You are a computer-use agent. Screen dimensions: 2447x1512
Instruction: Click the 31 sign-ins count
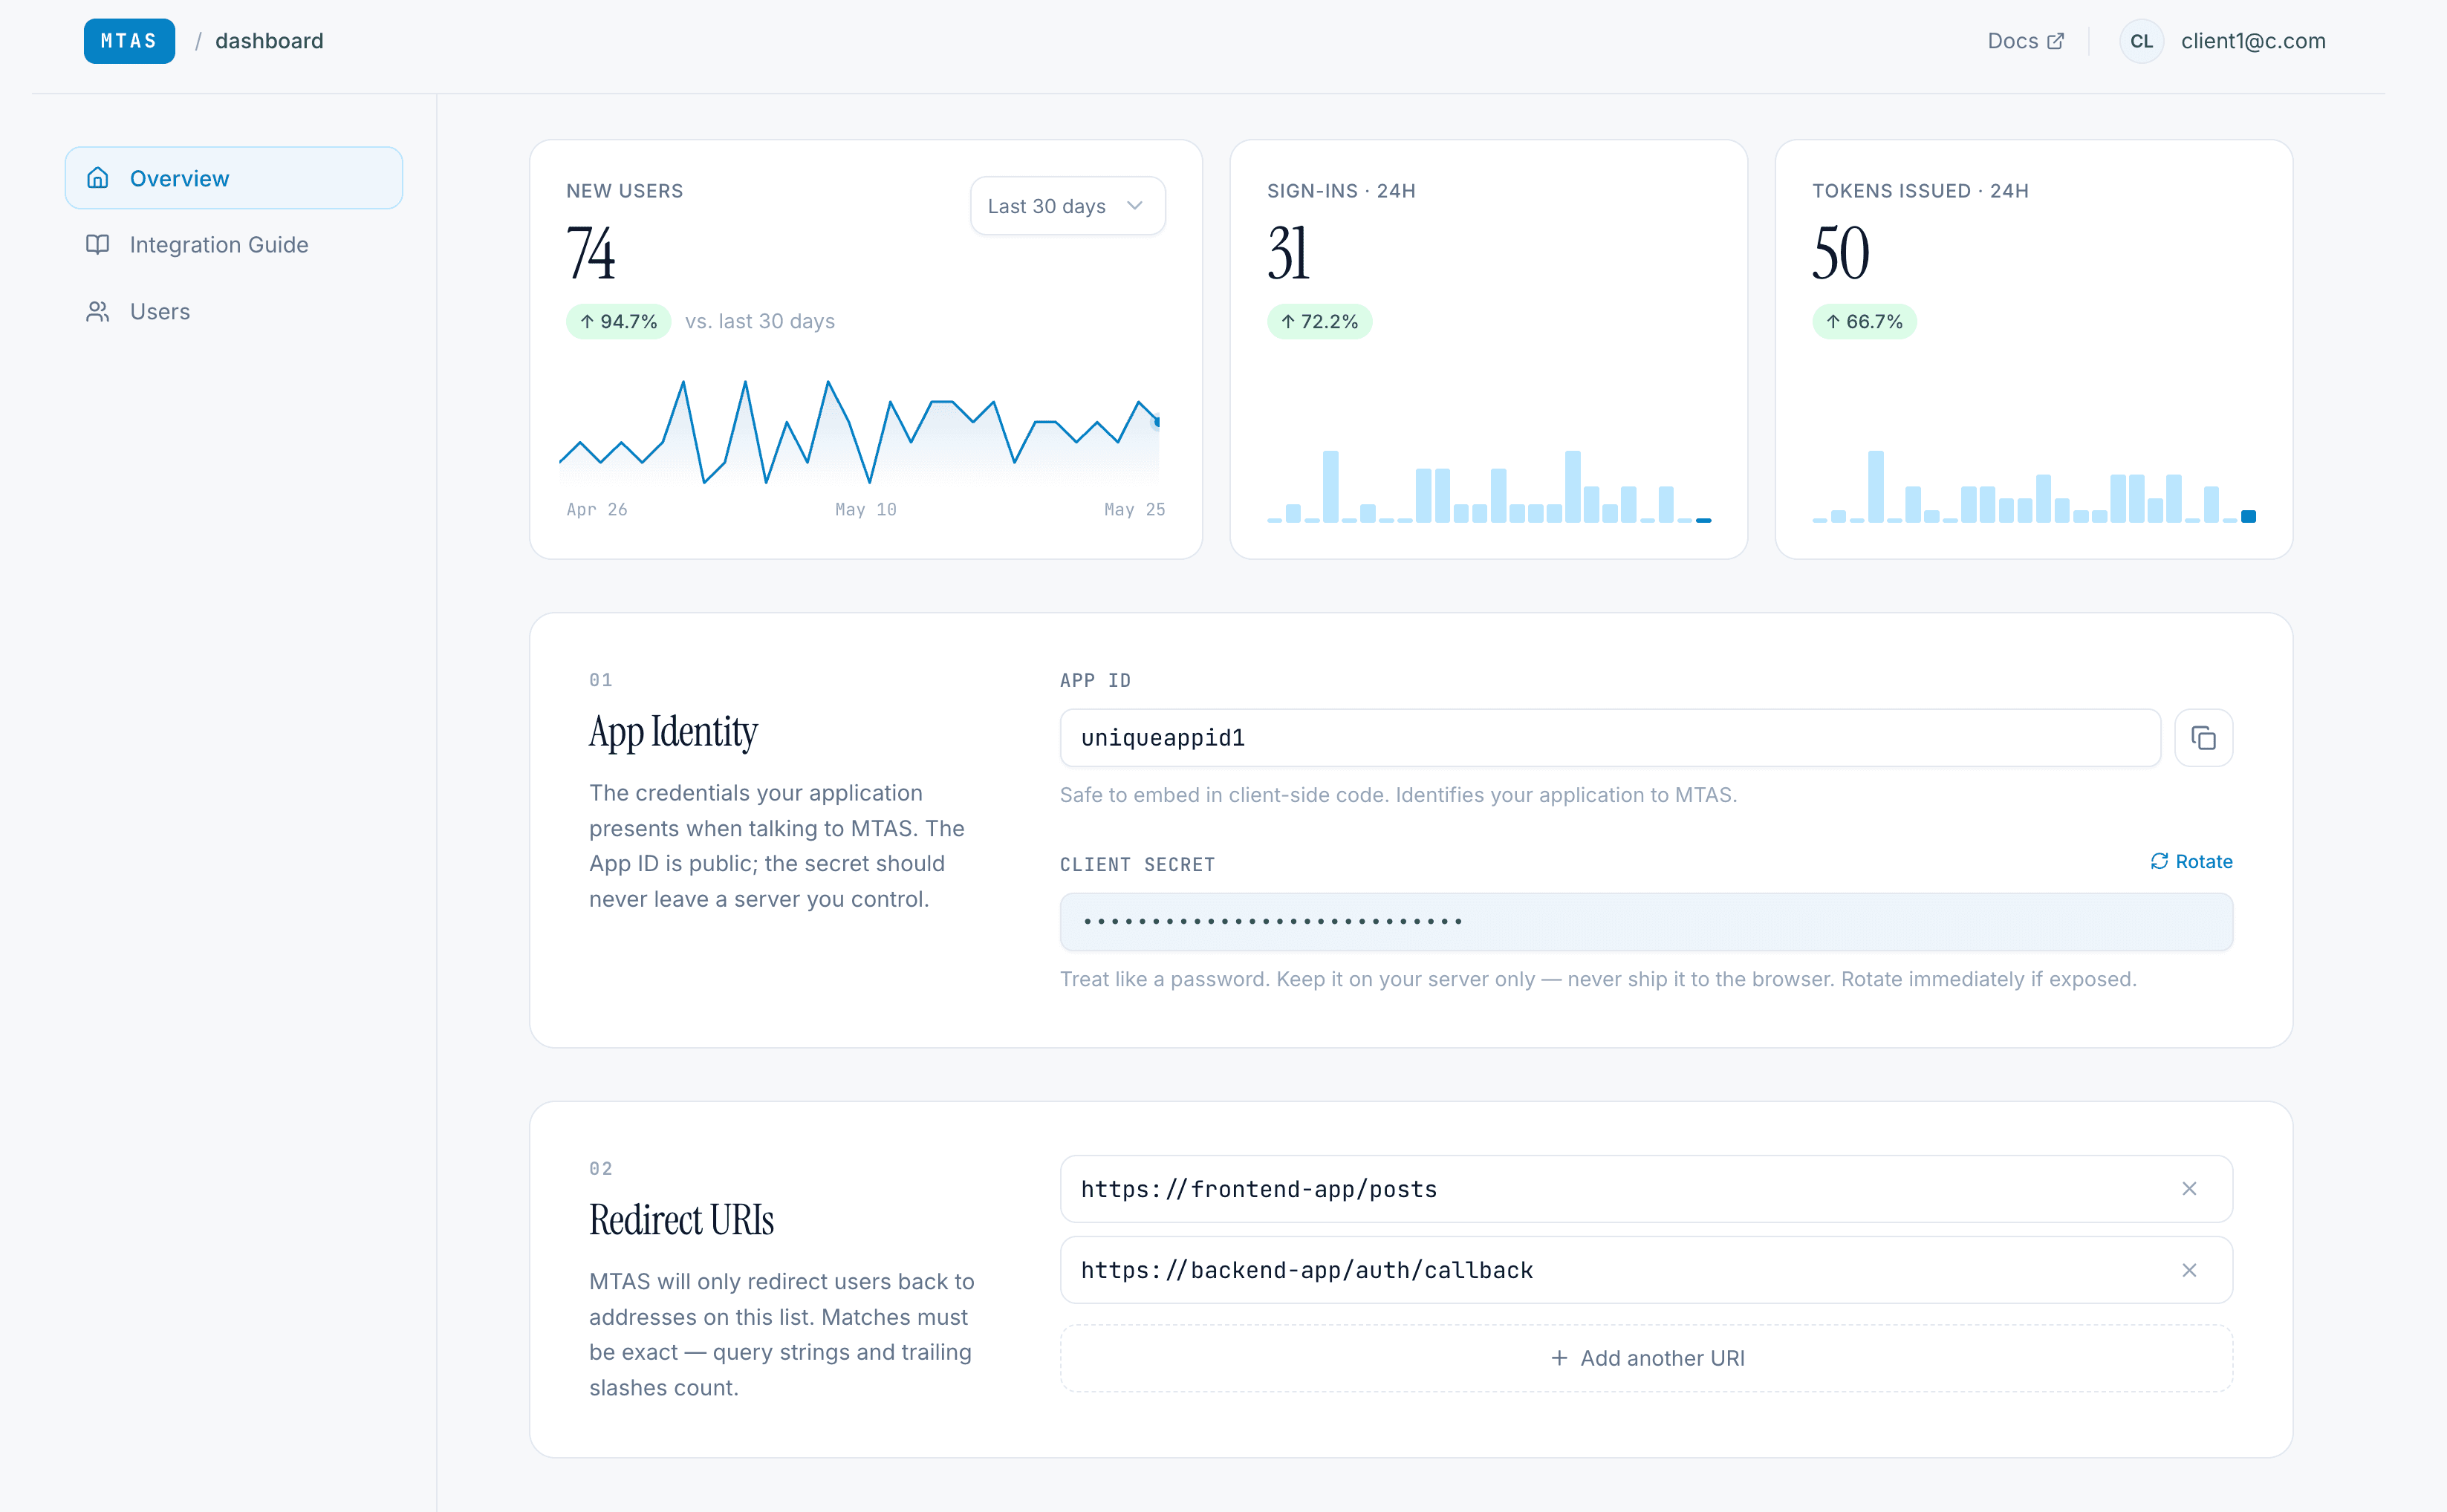1288,254
